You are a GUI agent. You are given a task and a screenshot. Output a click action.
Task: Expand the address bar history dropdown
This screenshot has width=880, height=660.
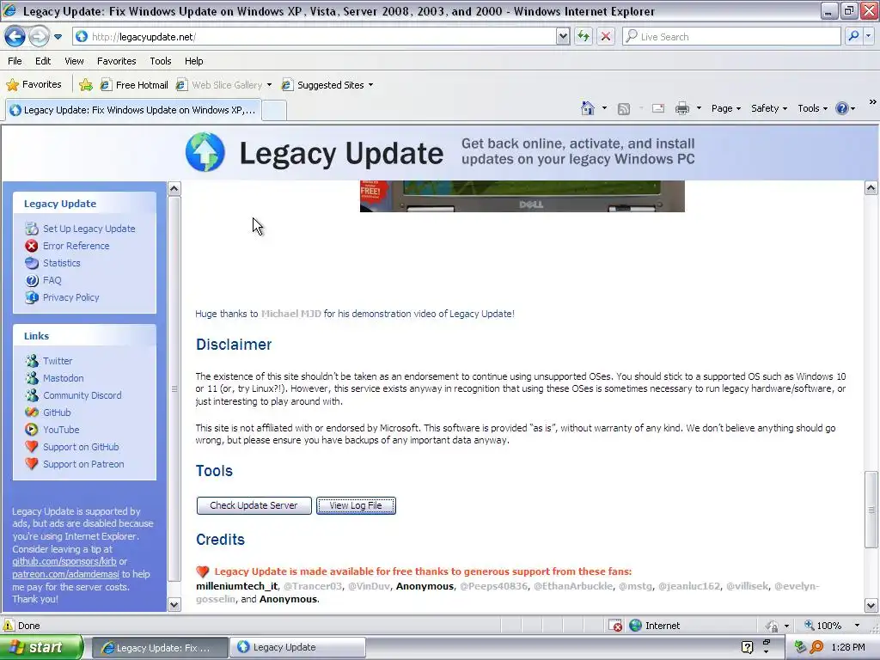click(563, 37)
